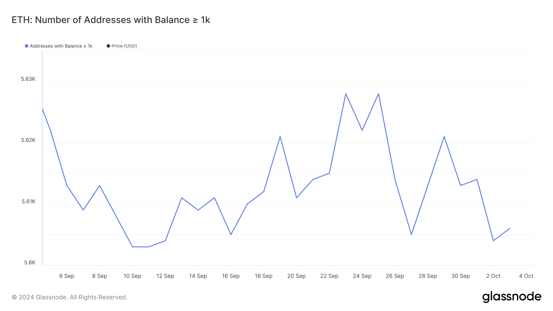Viewport: 553px width, 311px height.
Task: Click the line peak at 23 Sep
Action: pos(346,94)
